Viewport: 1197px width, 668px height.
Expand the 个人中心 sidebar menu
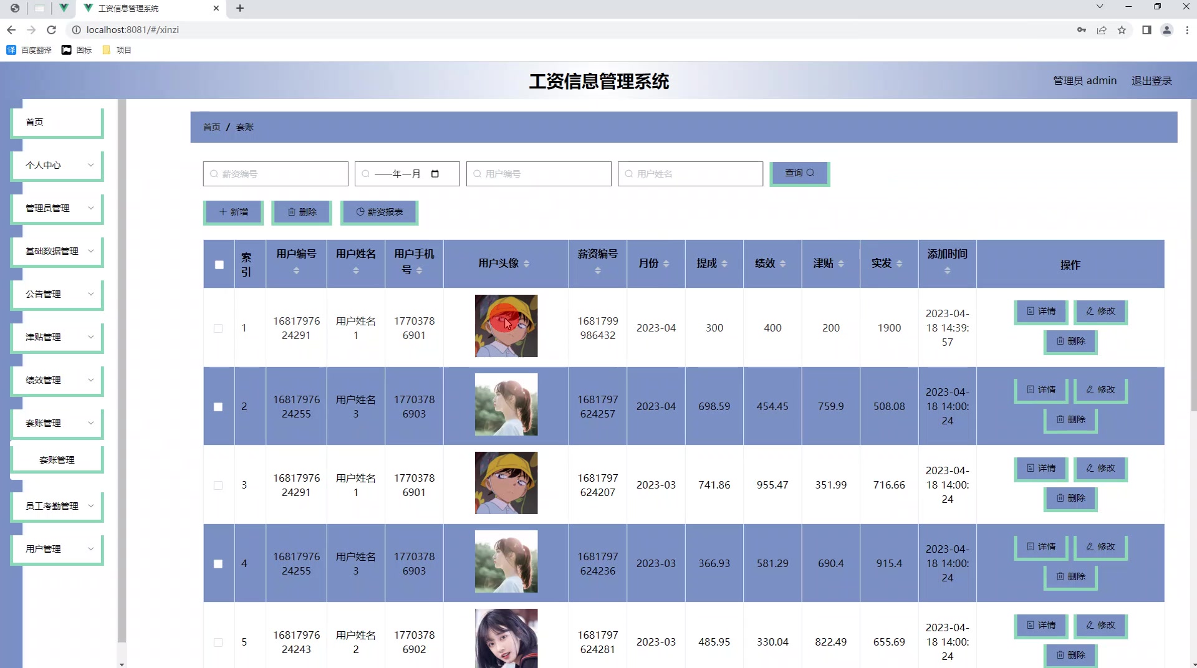[x=56, y=165]
